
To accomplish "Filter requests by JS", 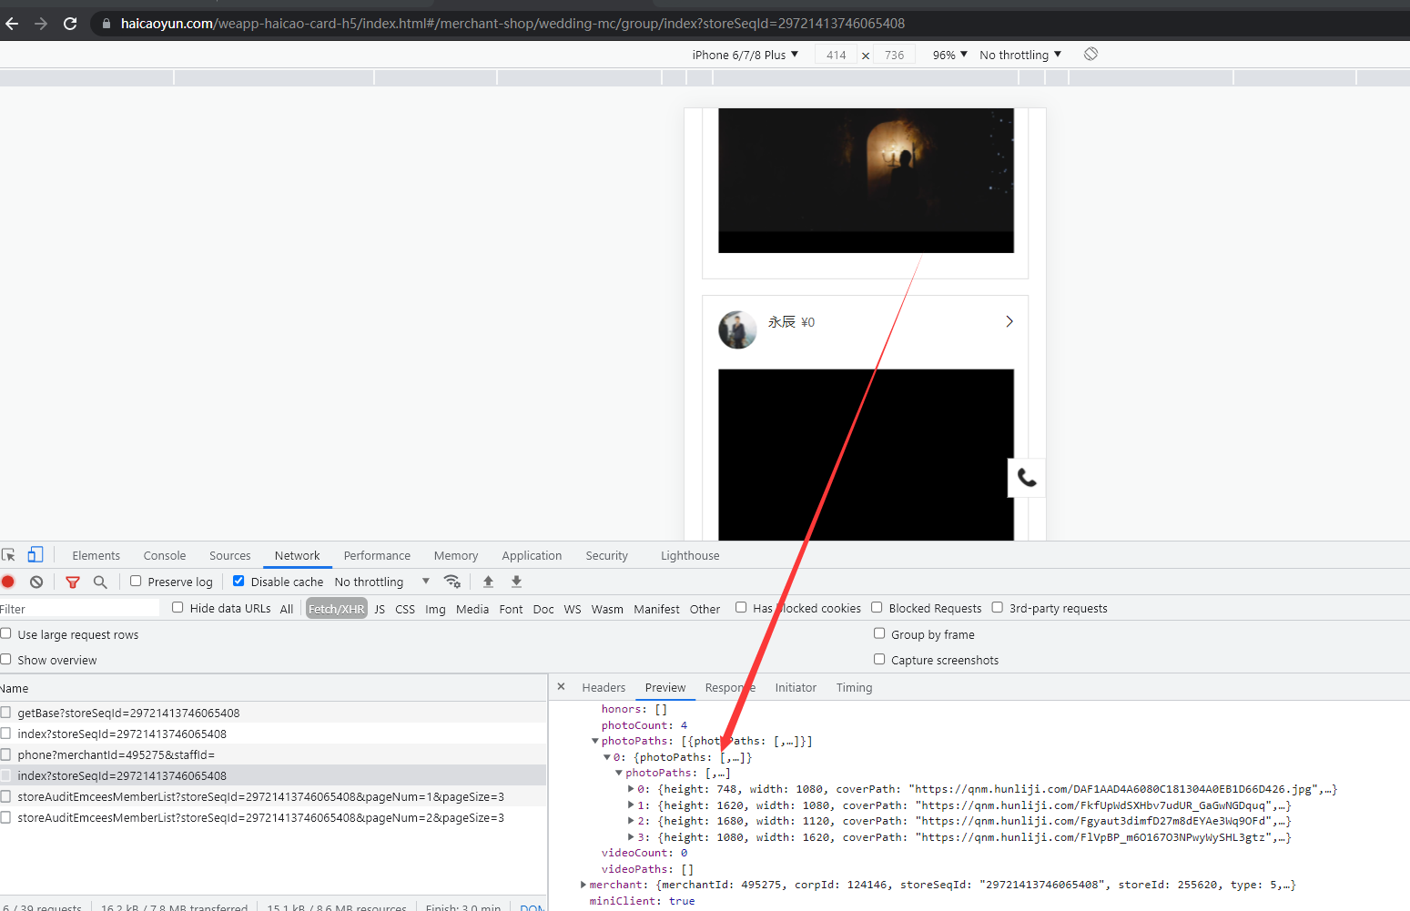I will tap(380, 609).
